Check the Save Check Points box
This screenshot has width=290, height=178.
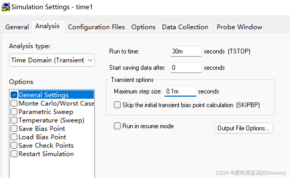pyautogui.click(x=14, y=145)
